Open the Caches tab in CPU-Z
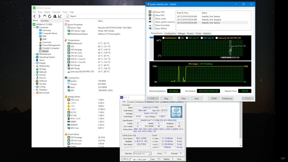Image resolution: width=288 pixels, height=162 pixels. pyautogui.click(x=131, y=102)
